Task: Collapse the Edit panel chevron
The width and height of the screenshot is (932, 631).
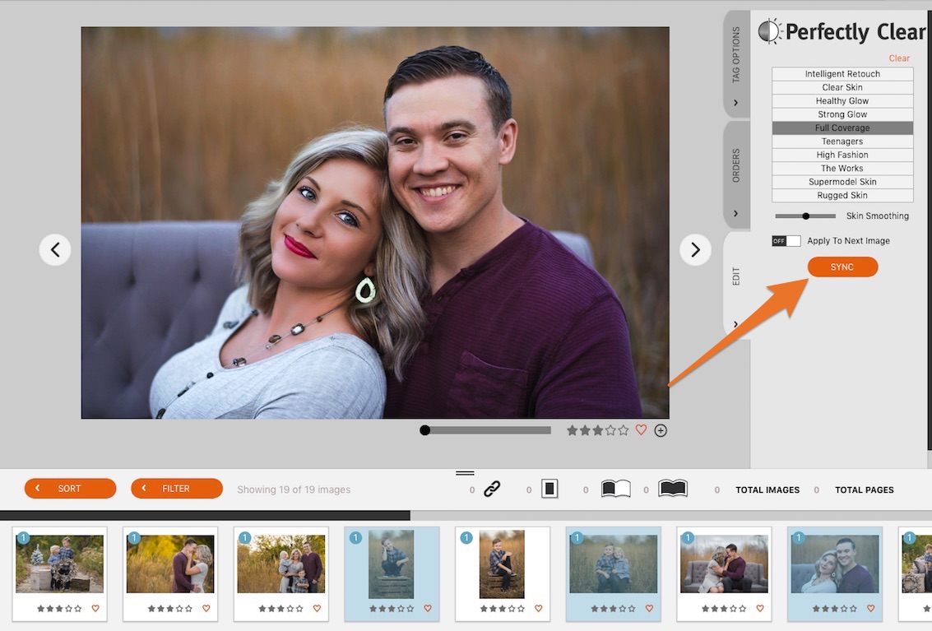Action: coord(736,324)
